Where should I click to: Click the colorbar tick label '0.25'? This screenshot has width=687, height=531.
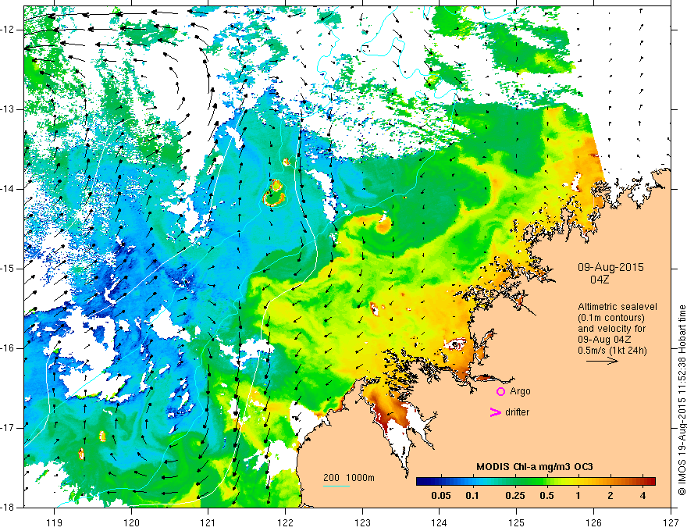tap(514, 496)
